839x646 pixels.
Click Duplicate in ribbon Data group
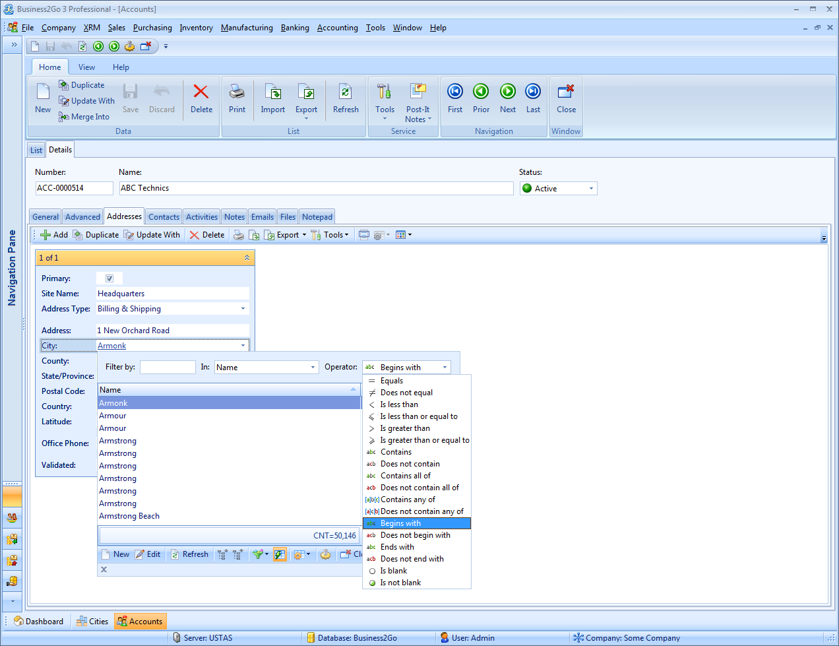[x=82, y=85]
